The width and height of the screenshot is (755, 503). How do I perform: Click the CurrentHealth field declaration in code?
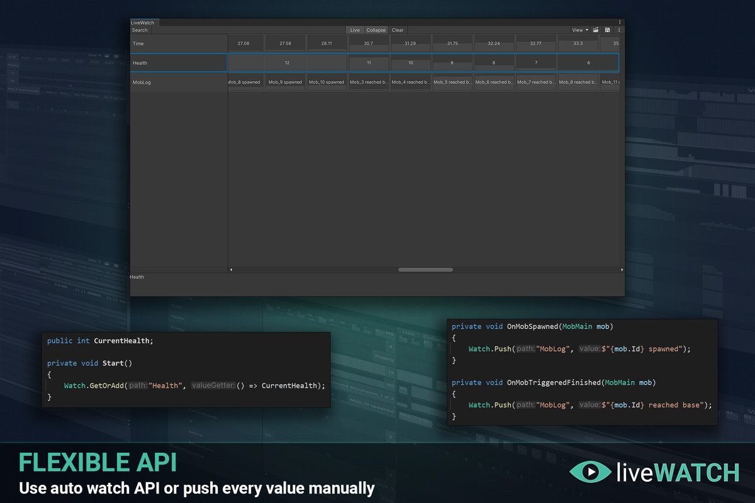pos(100,341)
